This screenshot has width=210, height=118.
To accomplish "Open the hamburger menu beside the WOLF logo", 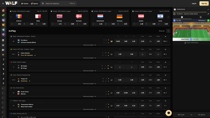I will click(x=3, y=3).
